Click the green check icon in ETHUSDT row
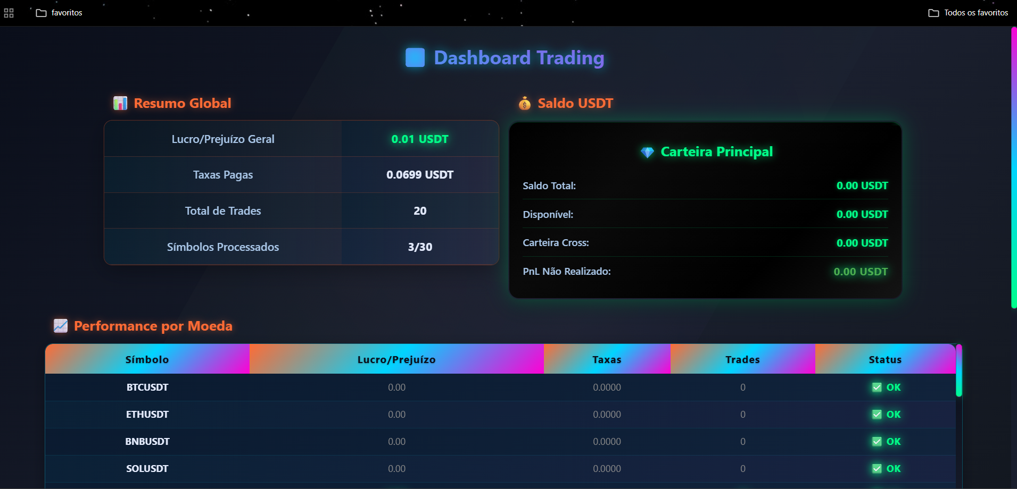Screen dimensions: 1017x489 coord(877,415)
